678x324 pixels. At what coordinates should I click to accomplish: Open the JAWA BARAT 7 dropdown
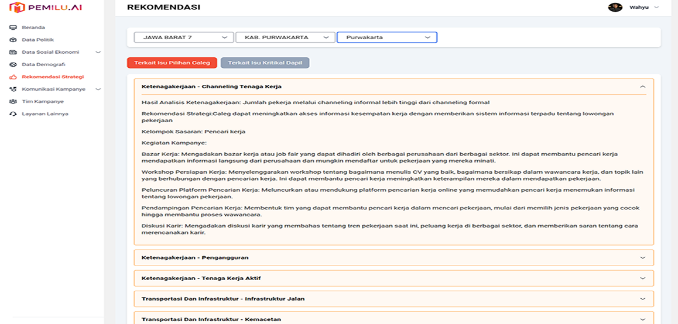point(183,37)
